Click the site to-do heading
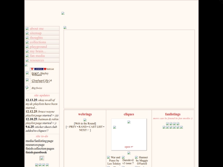 (42, 136)
